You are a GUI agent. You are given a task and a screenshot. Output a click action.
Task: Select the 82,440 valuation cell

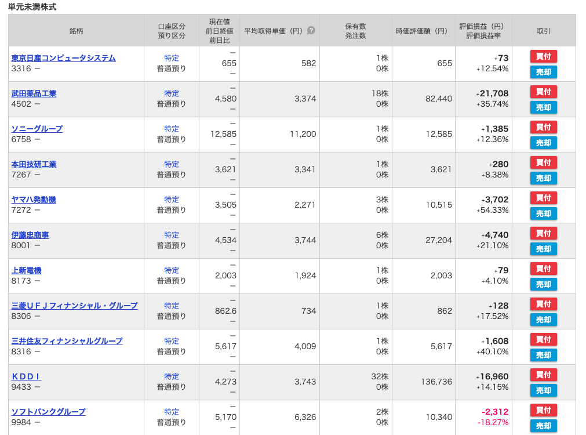pyautogui.click(x=439, y=99)
